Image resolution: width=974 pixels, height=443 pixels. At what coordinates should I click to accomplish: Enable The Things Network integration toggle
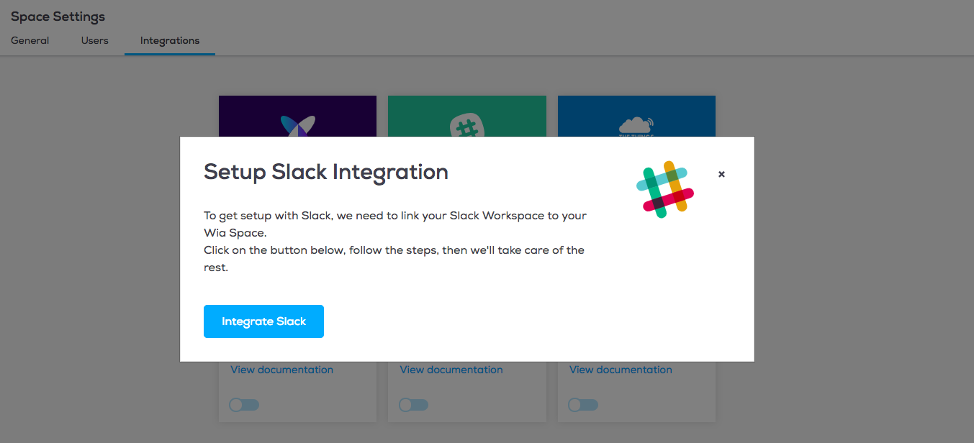(x=582, y=405)
